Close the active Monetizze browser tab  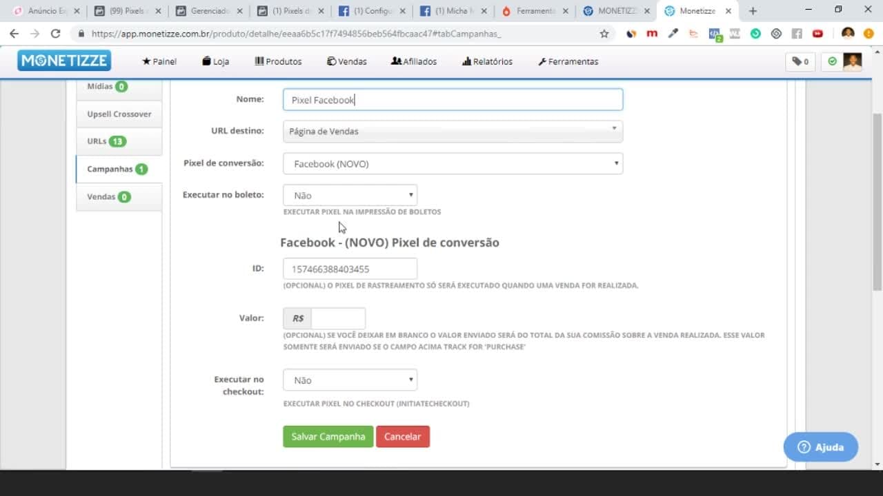pos(728,11)
